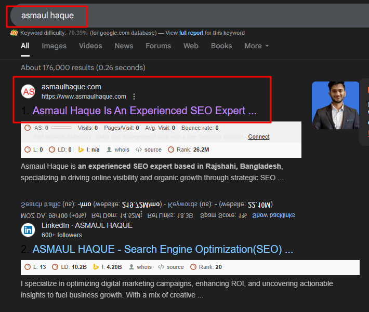Screen dimensions: 369x312
Task: Select the All search tab
Action: pos(25,46)
